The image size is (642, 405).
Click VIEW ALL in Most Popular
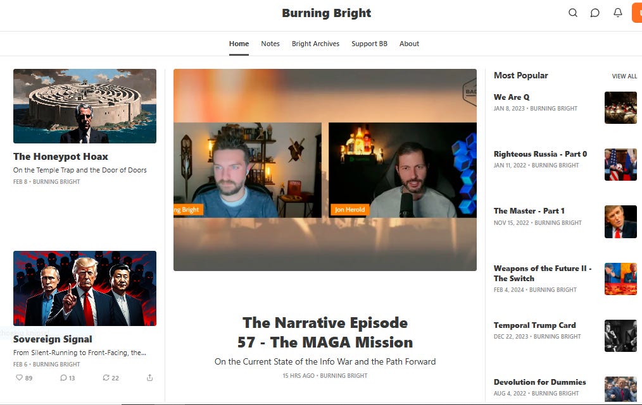click(x=624, y=76)
